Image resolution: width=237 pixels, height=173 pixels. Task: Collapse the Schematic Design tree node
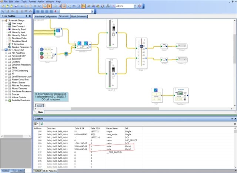[3, 20]
